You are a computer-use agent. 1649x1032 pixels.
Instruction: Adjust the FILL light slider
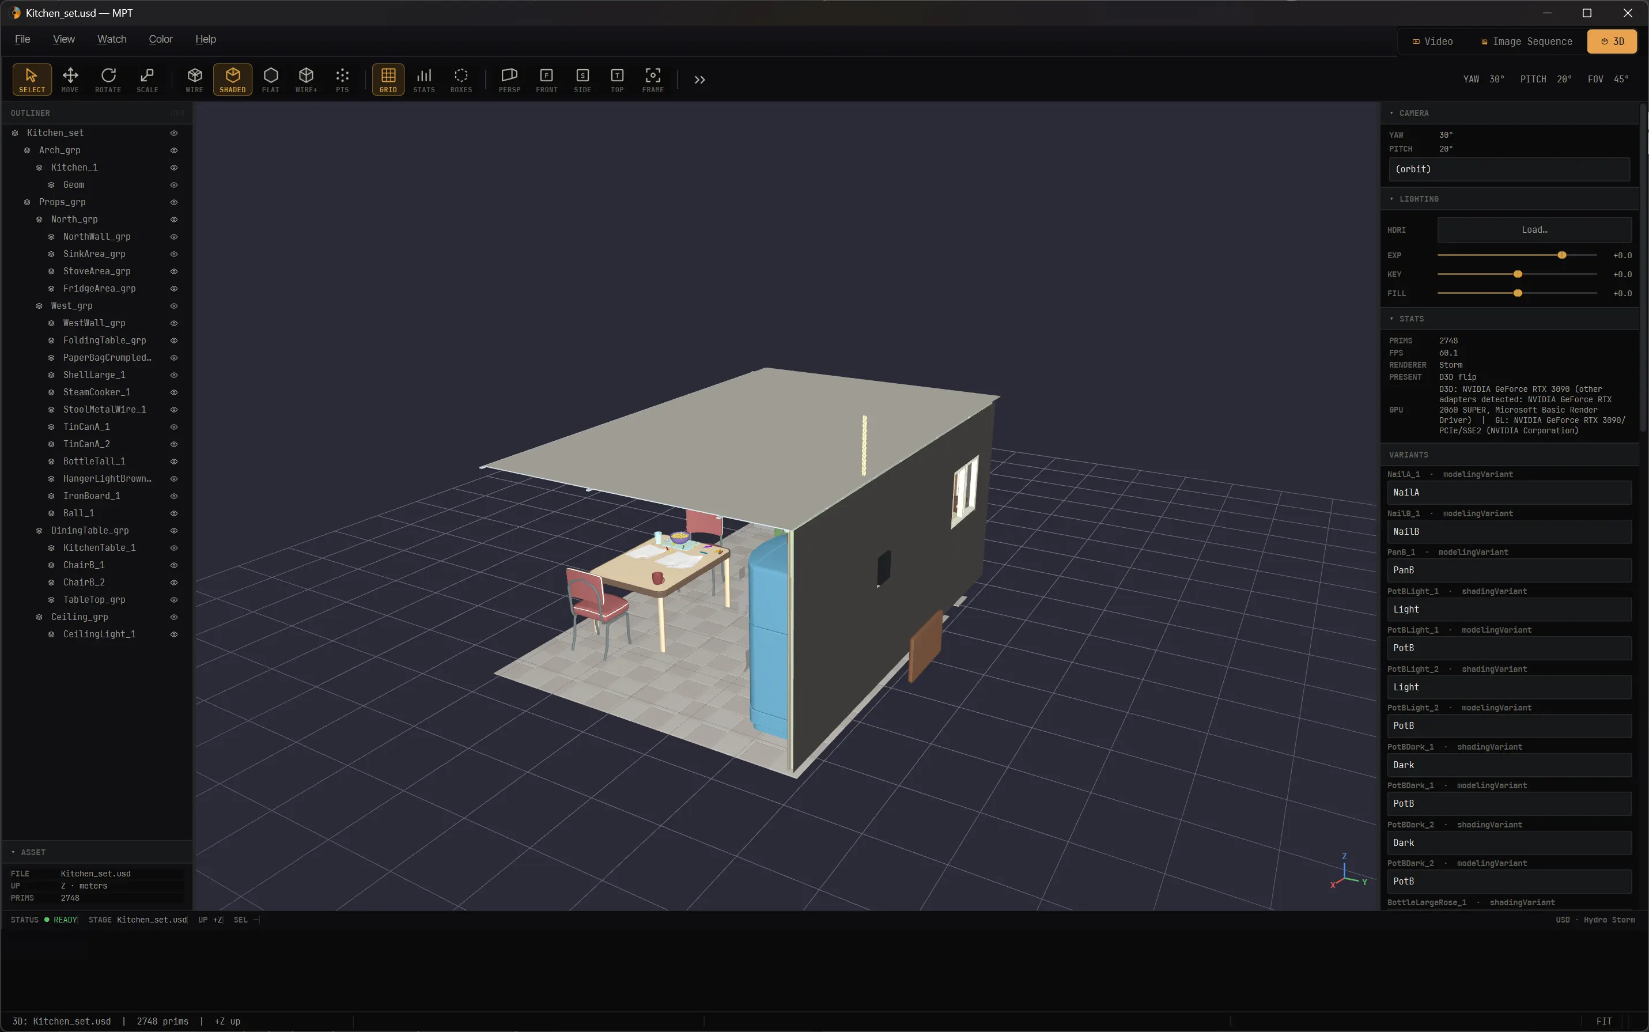coord(1516,293)
